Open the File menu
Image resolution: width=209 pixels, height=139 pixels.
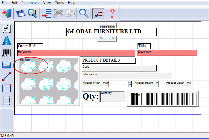(4, 3)
